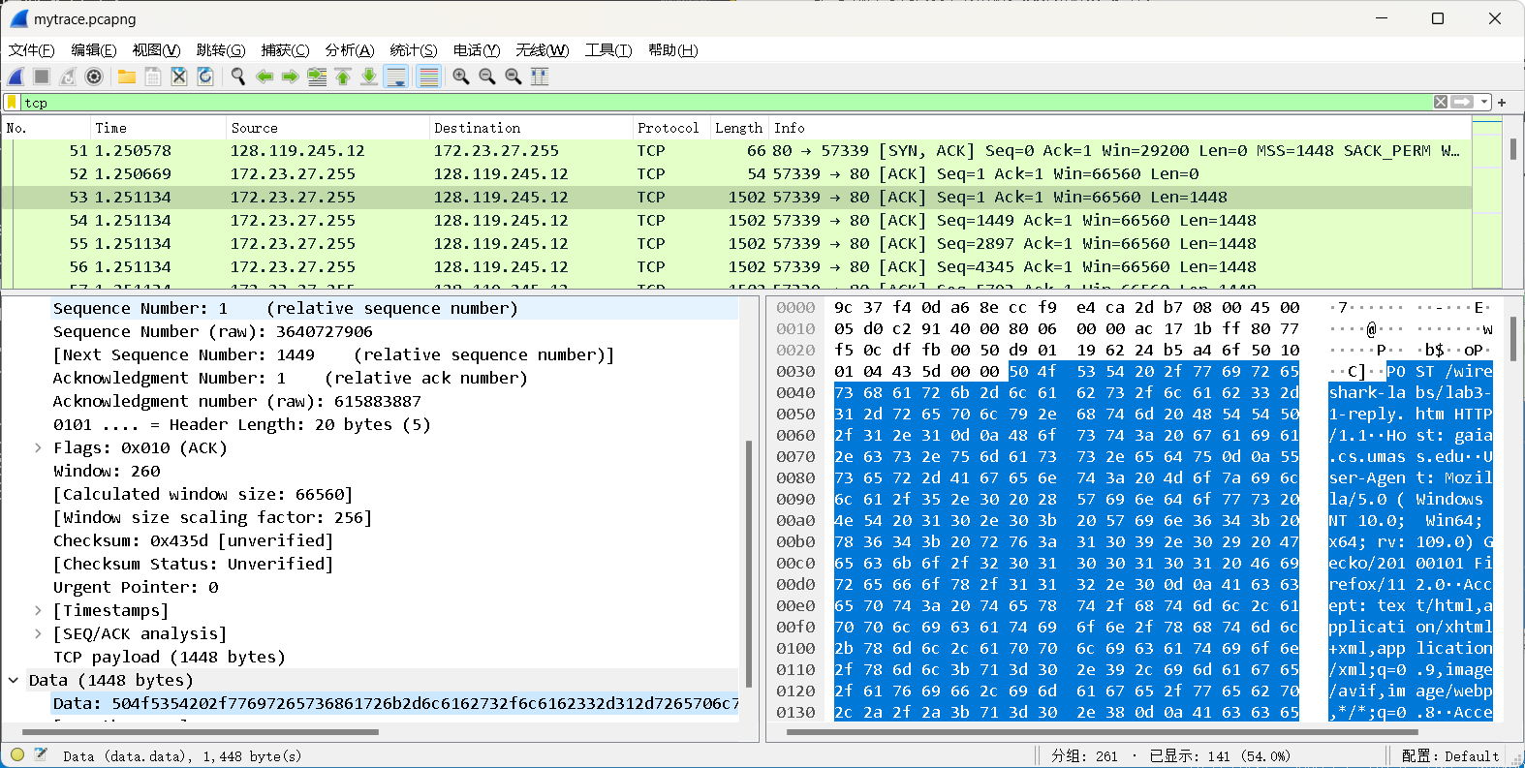Click the packet minimap overview strip

[x=1488, y=203]
